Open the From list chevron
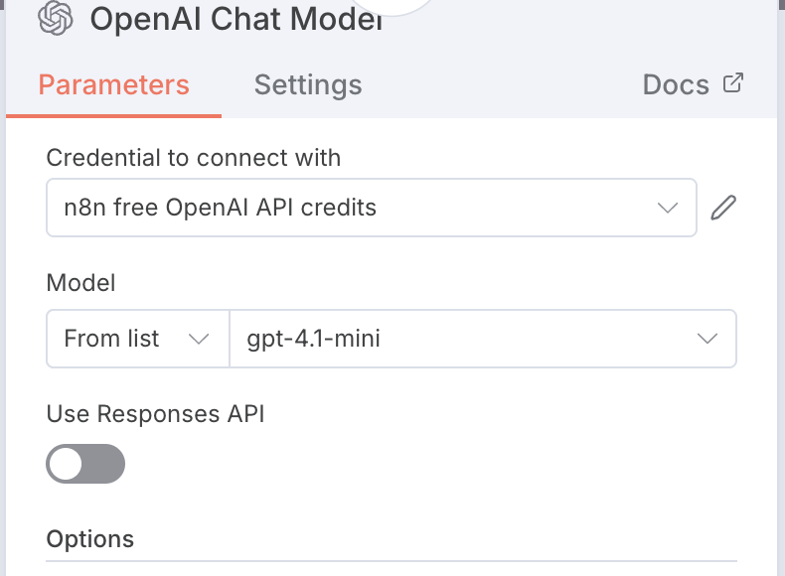This screenshot has height=576, width=785. click(199, 339)
